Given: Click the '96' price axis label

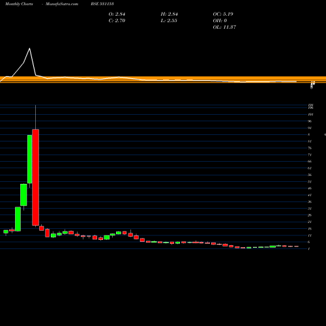Looking at the screenshot, I should click(310, 121).
